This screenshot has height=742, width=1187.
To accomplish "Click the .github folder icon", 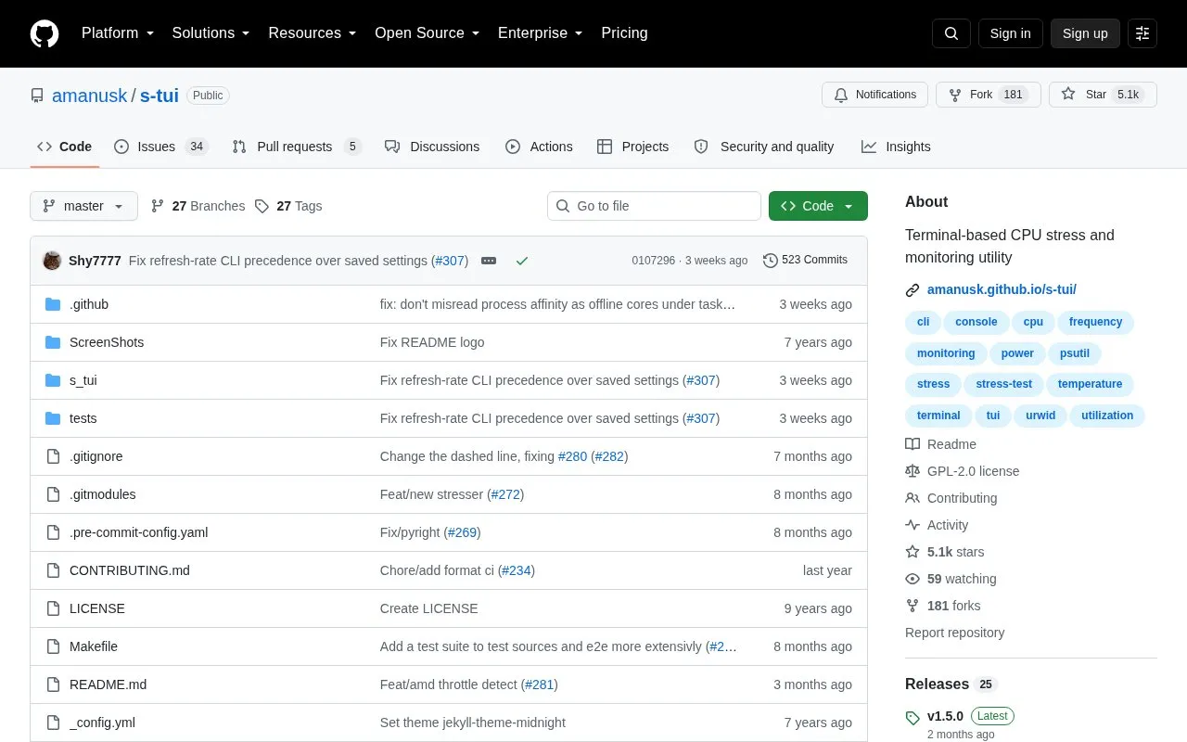I will point(53,304).
